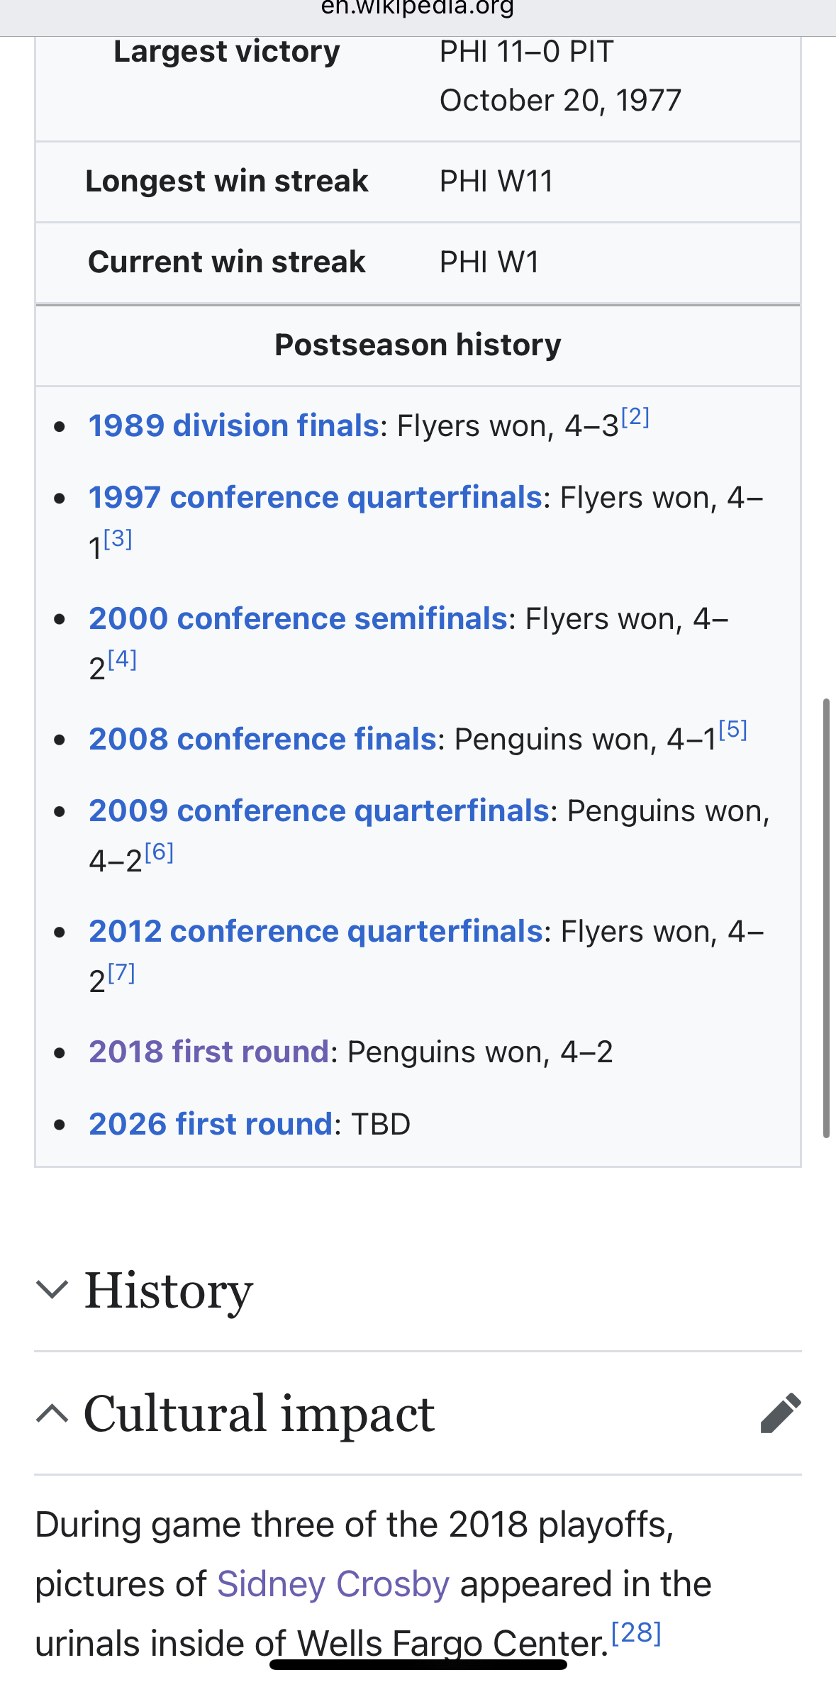Viewport: 836px width, 1687px height.
Task: Open the 2012 conference quarterfinals link
Action: click(316, 931)
